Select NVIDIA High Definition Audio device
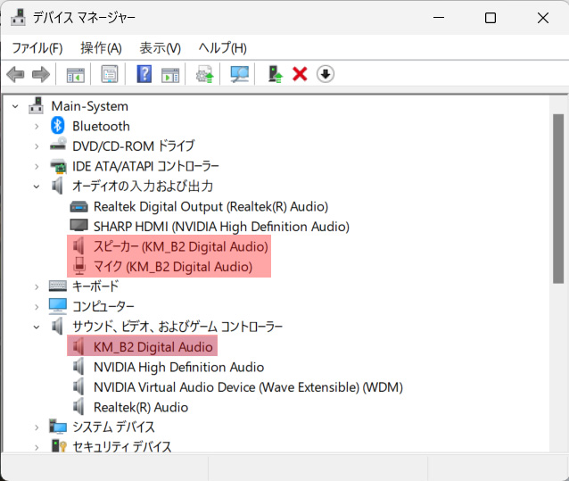Image resolution: width=569 pixels, height=481 pixels. point(178,367)
